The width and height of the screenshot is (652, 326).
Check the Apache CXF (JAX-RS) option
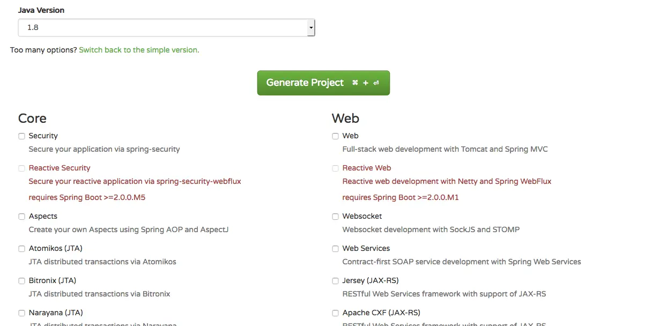336,313
